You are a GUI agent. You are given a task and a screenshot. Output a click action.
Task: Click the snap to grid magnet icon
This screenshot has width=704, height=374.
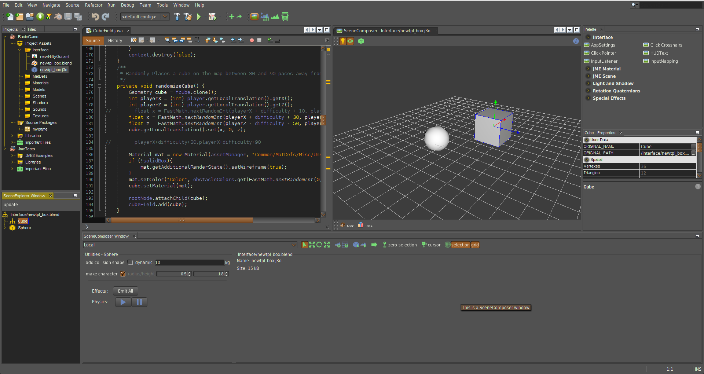coord(345,245)
